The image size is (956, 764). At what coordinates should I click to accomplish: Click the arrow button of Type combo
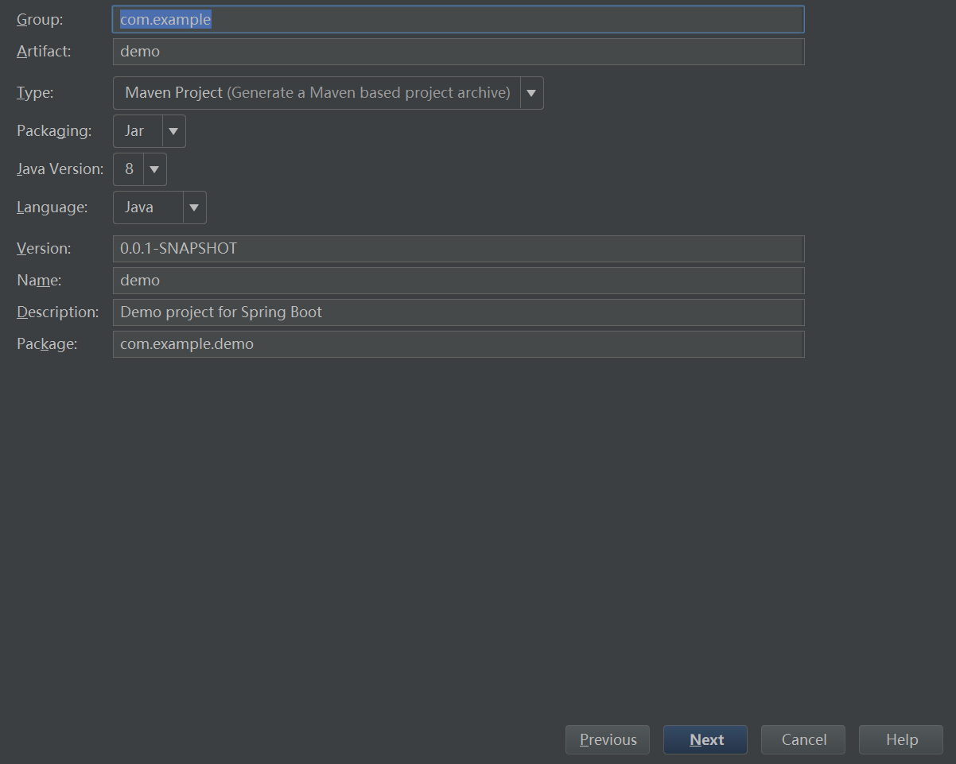[531, 93]
